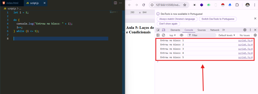Screen dimensions: 258x94
Task: Click the console.log code line in editor
Action: pyautogui.click(x=44, y=24)
